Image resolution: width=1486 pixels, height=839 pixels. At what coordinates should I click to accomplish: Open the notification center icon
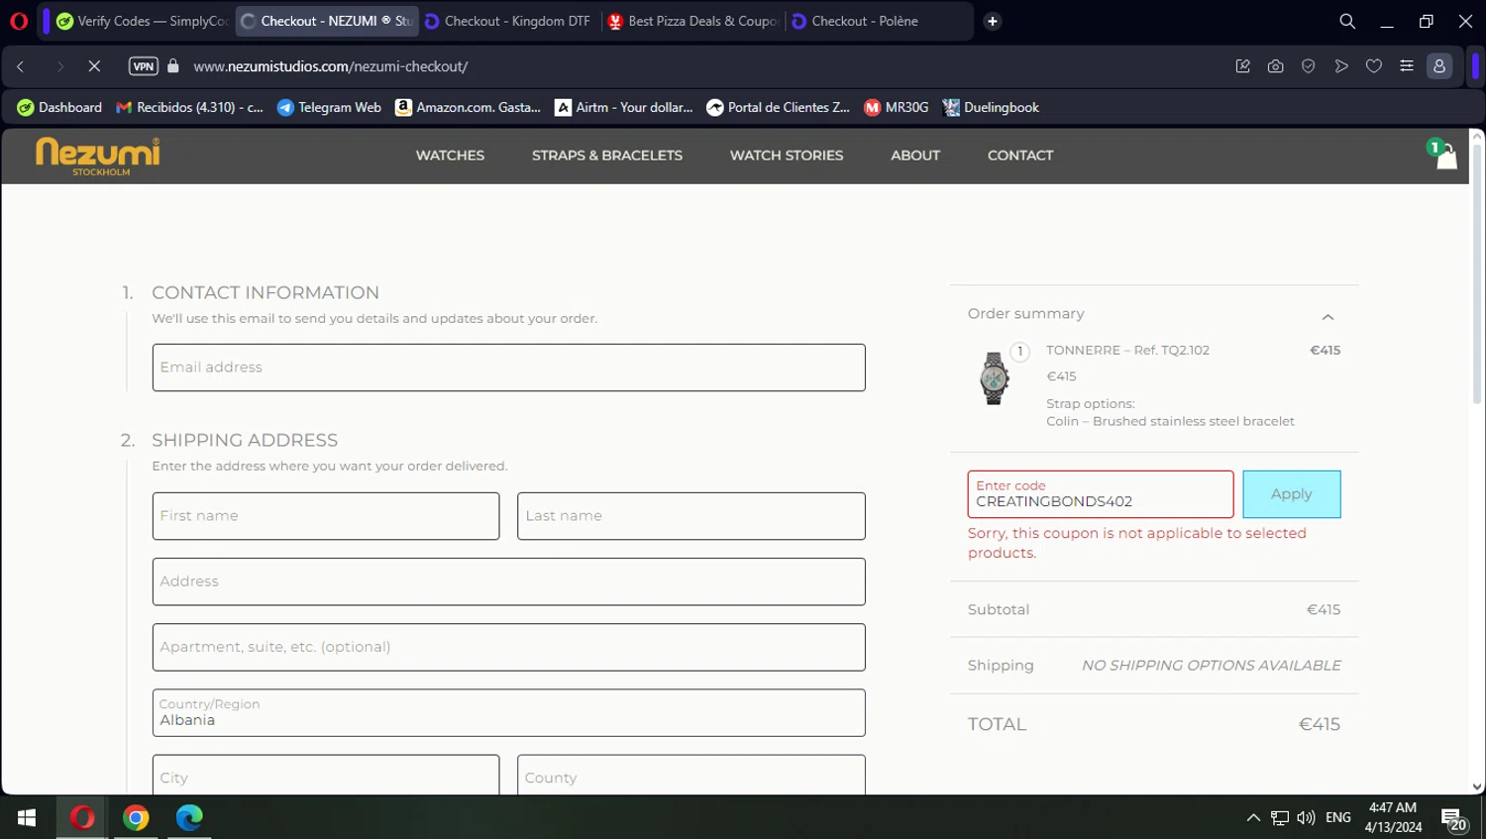click(1453, 819)
